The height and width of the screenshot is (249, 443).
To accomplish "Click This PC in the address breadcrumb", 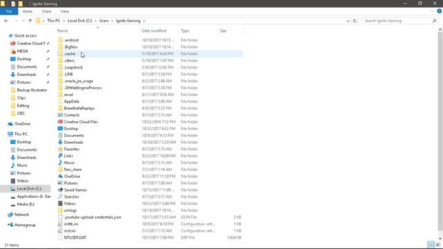I will [x=54, y=21].
